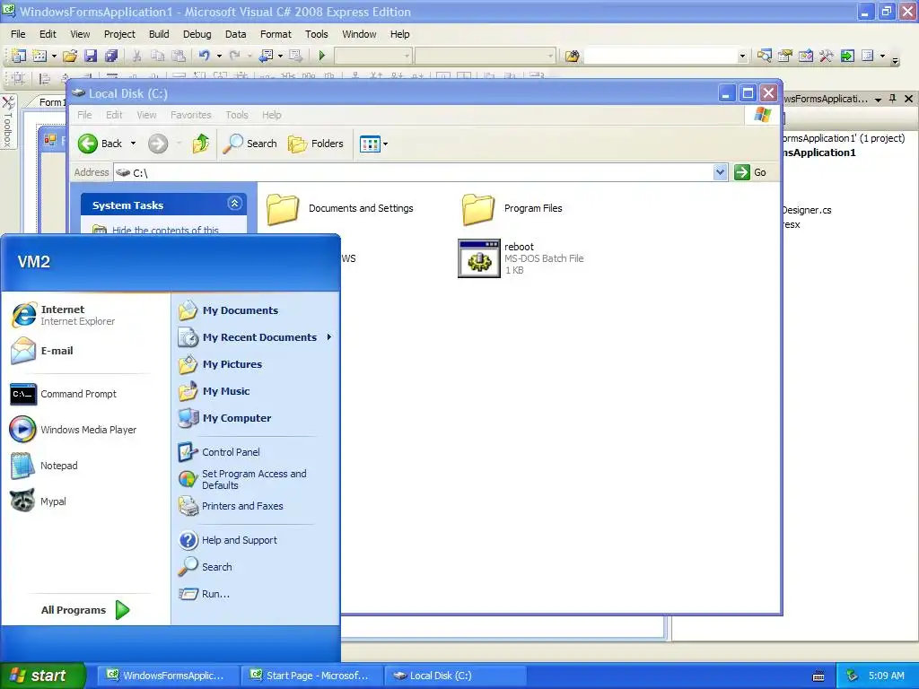The image size is (919, 689).
Task: Open Back history dropdown in Explorer
Action: coord(133,144)
